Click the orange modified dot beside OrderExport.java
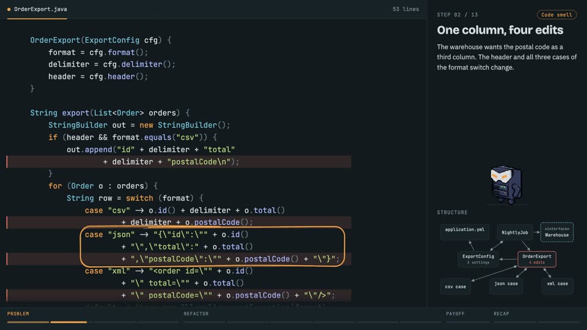Screen dimensions: 587x330 [x=9, y=9]
